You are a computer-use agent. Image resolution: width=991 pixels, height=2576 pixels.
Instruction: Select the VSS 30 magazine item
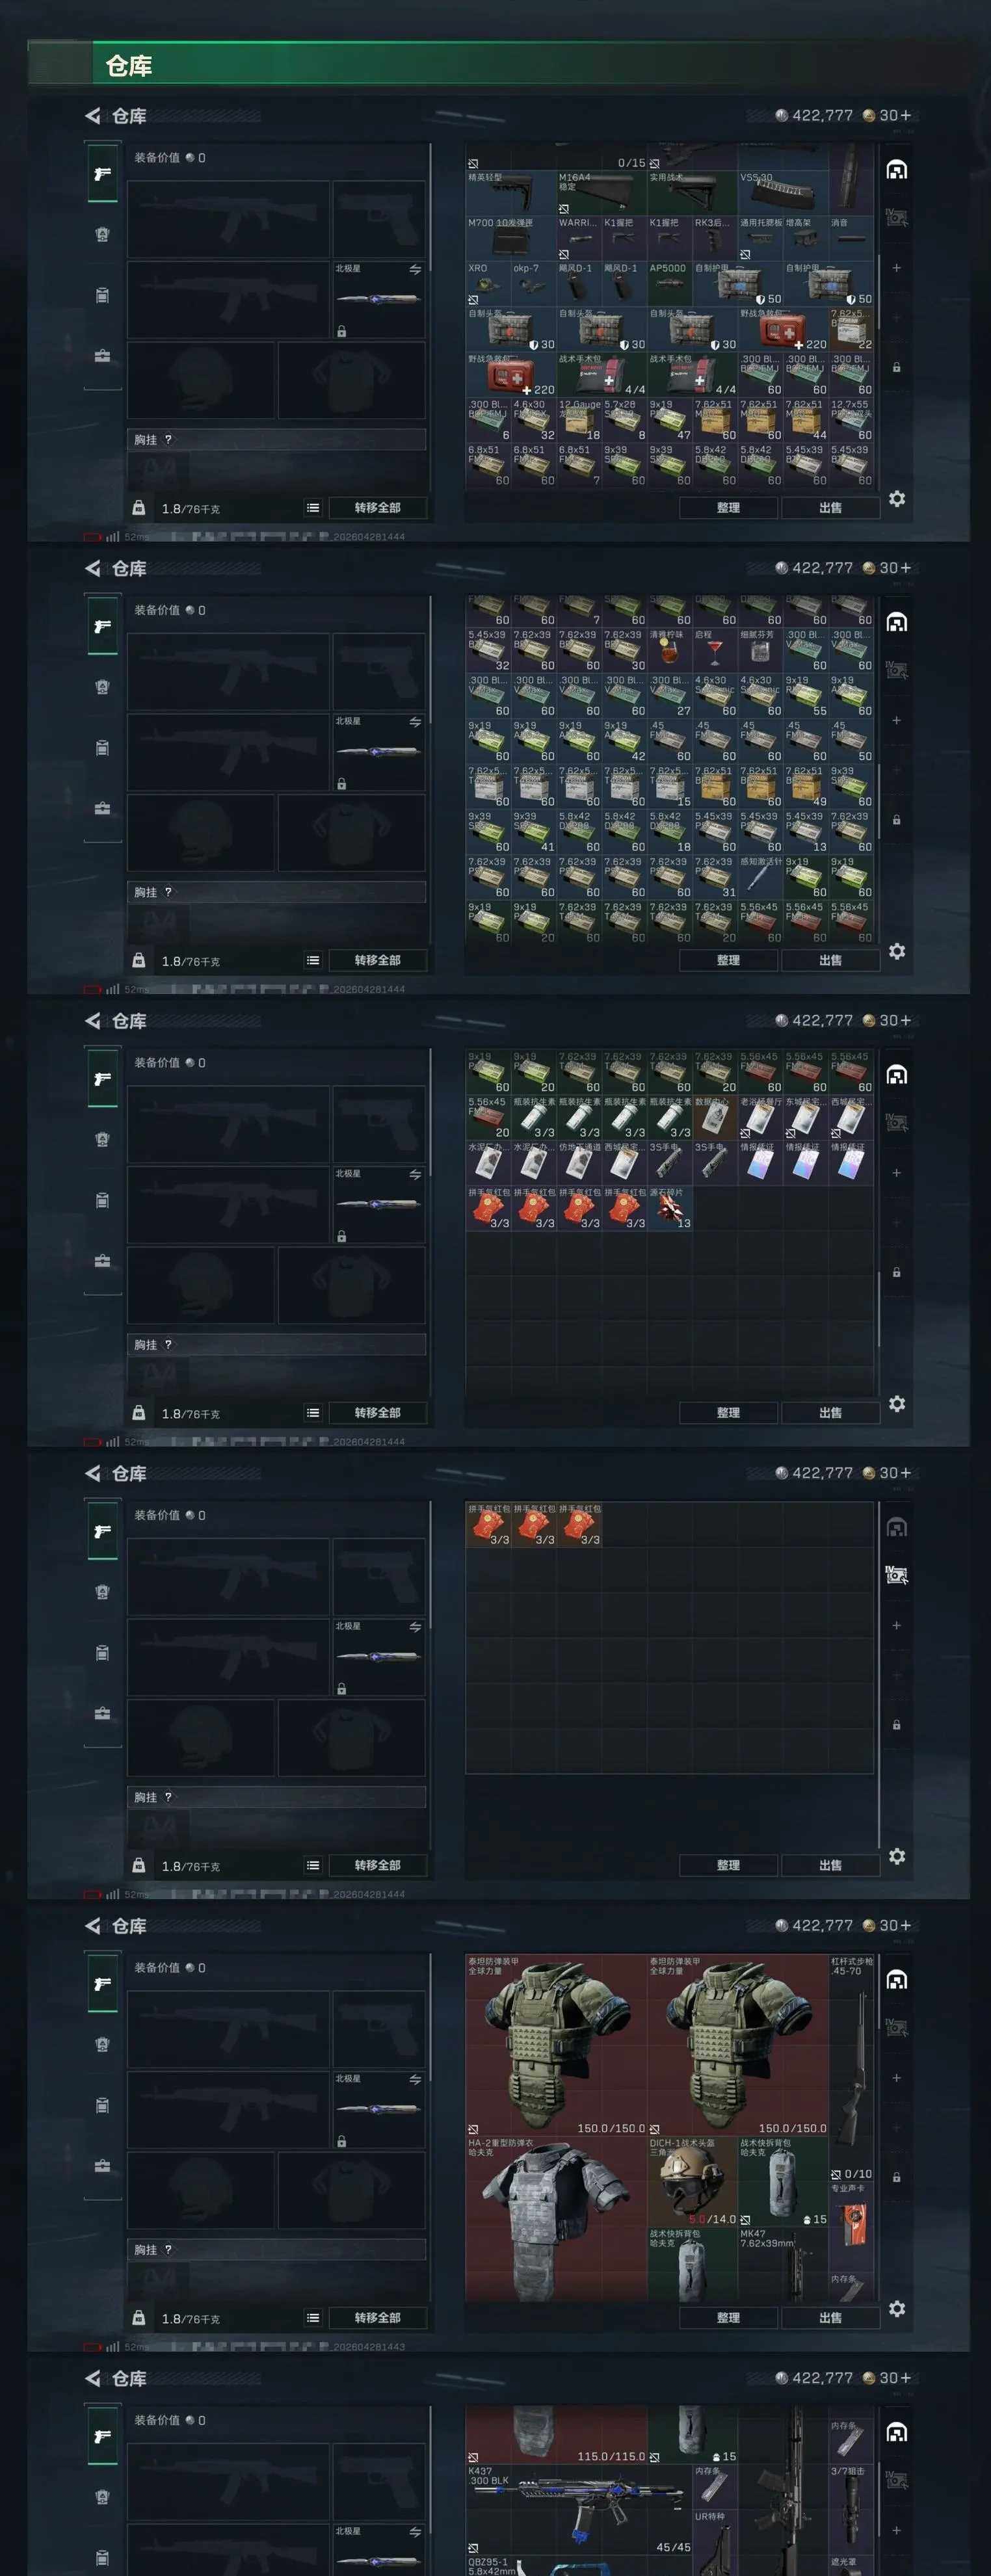783,193
